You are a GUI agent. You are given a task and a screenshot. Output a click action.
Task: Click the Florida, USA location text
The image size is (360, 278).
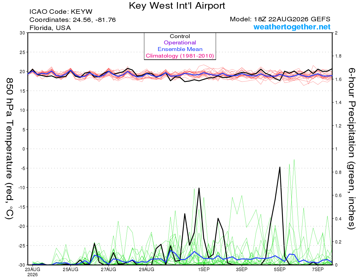click(50, 28)
